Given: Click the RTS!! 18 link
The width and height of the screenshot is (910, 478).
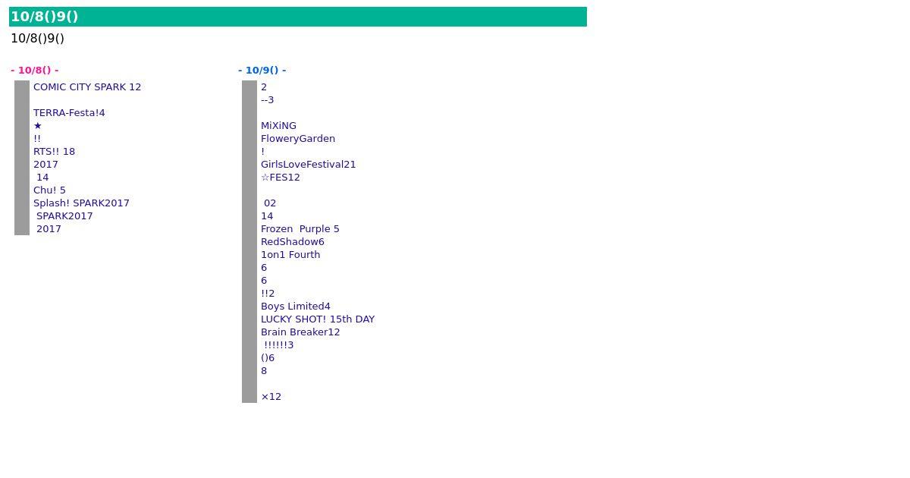Looking at the screenshot, I should coord(54,152).
